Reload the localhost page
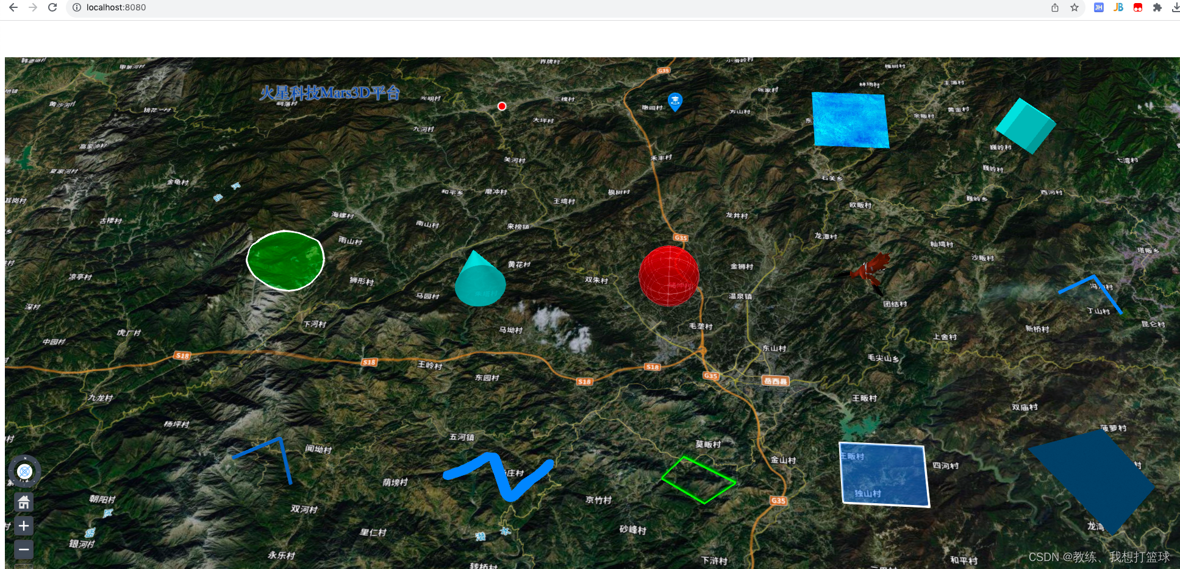 [x=52, y=7]
